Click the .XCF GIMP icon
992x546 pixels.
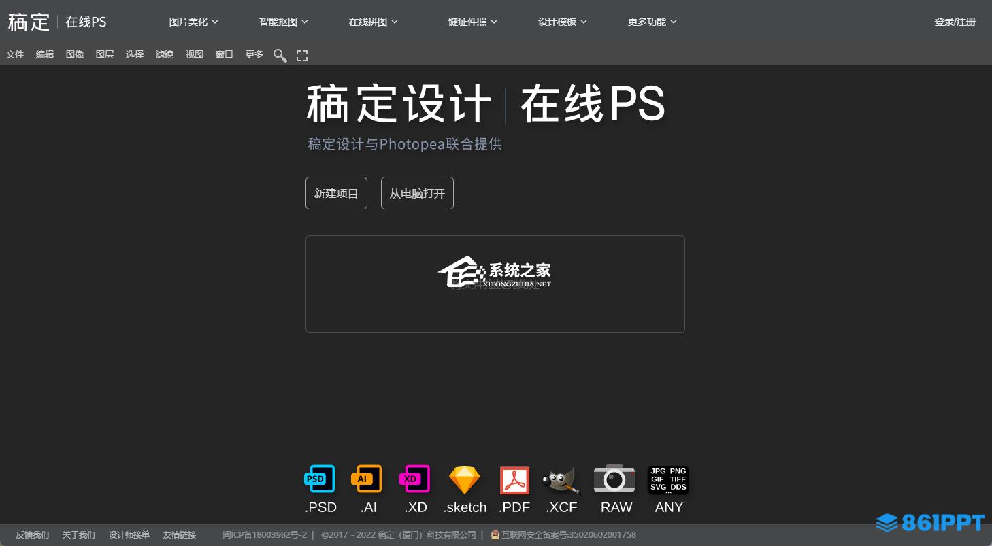[561, 480]
